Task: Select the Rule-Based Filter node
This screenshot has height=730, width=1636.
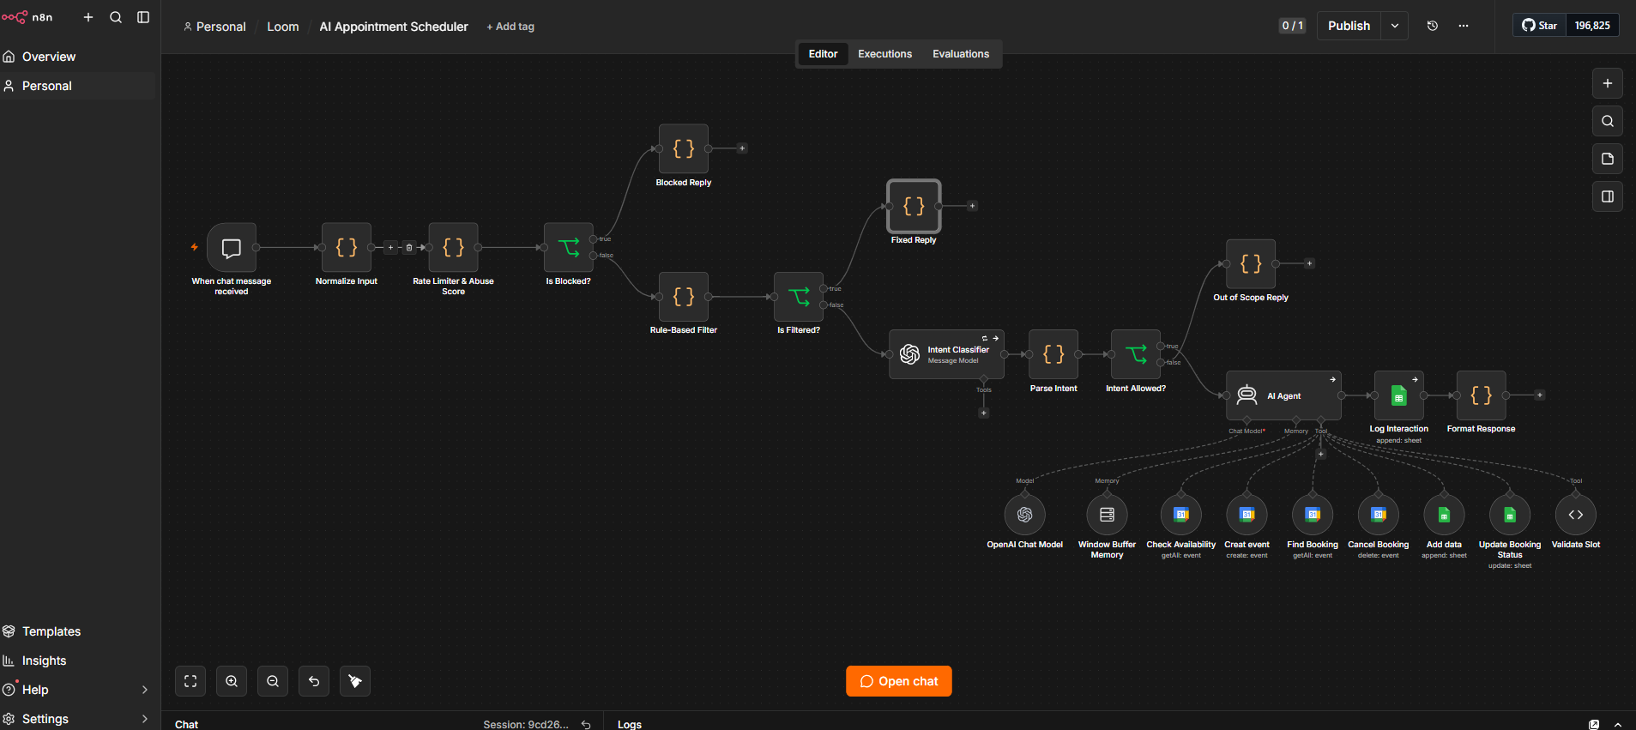Action: click(x=684, y=297)
